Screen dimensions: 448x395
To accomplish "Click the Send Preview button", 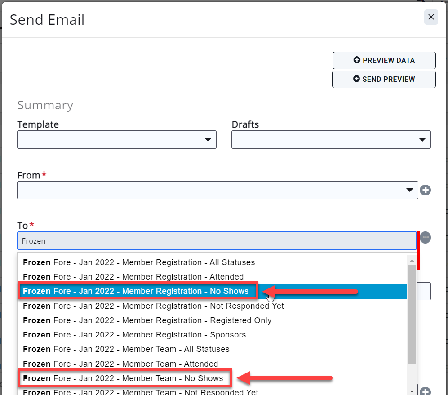I will point(384,79).
